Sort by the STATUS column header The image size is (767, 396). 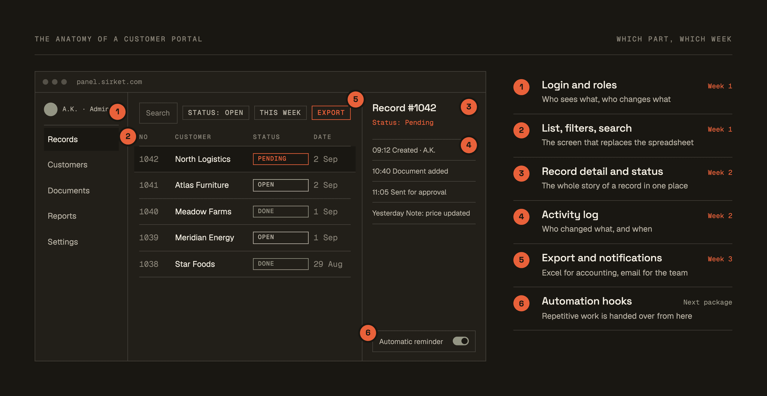pos(266,137)
